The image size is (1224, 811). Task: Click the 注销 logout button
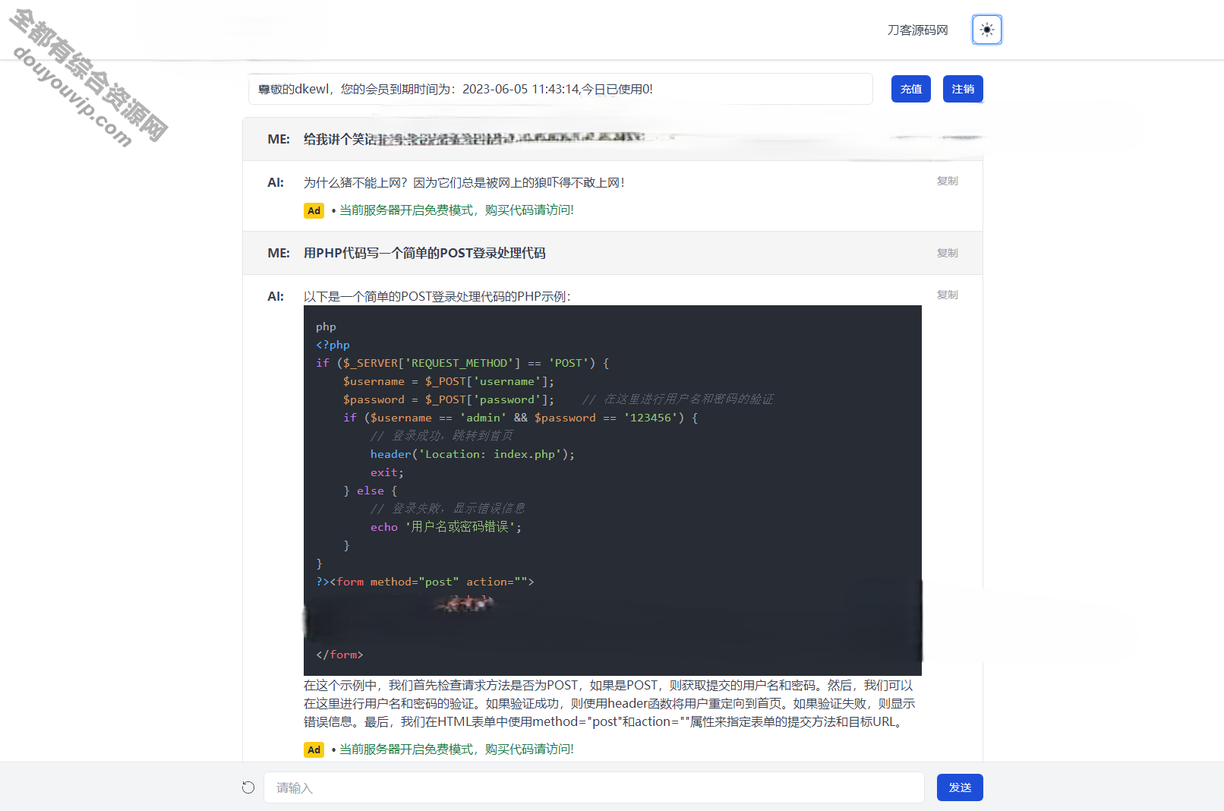(x=963, y=89)
